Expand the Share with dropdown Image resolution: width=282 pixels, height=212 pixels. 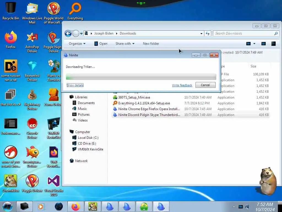point(125,44)
